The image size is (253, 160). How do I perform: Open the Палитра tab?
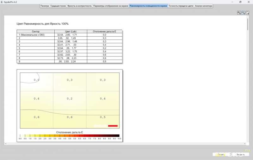tap(45, 6)
